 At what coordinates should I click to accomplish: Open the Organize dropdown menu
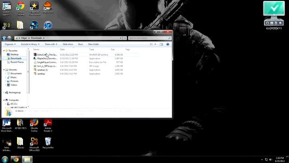(10, 44)
